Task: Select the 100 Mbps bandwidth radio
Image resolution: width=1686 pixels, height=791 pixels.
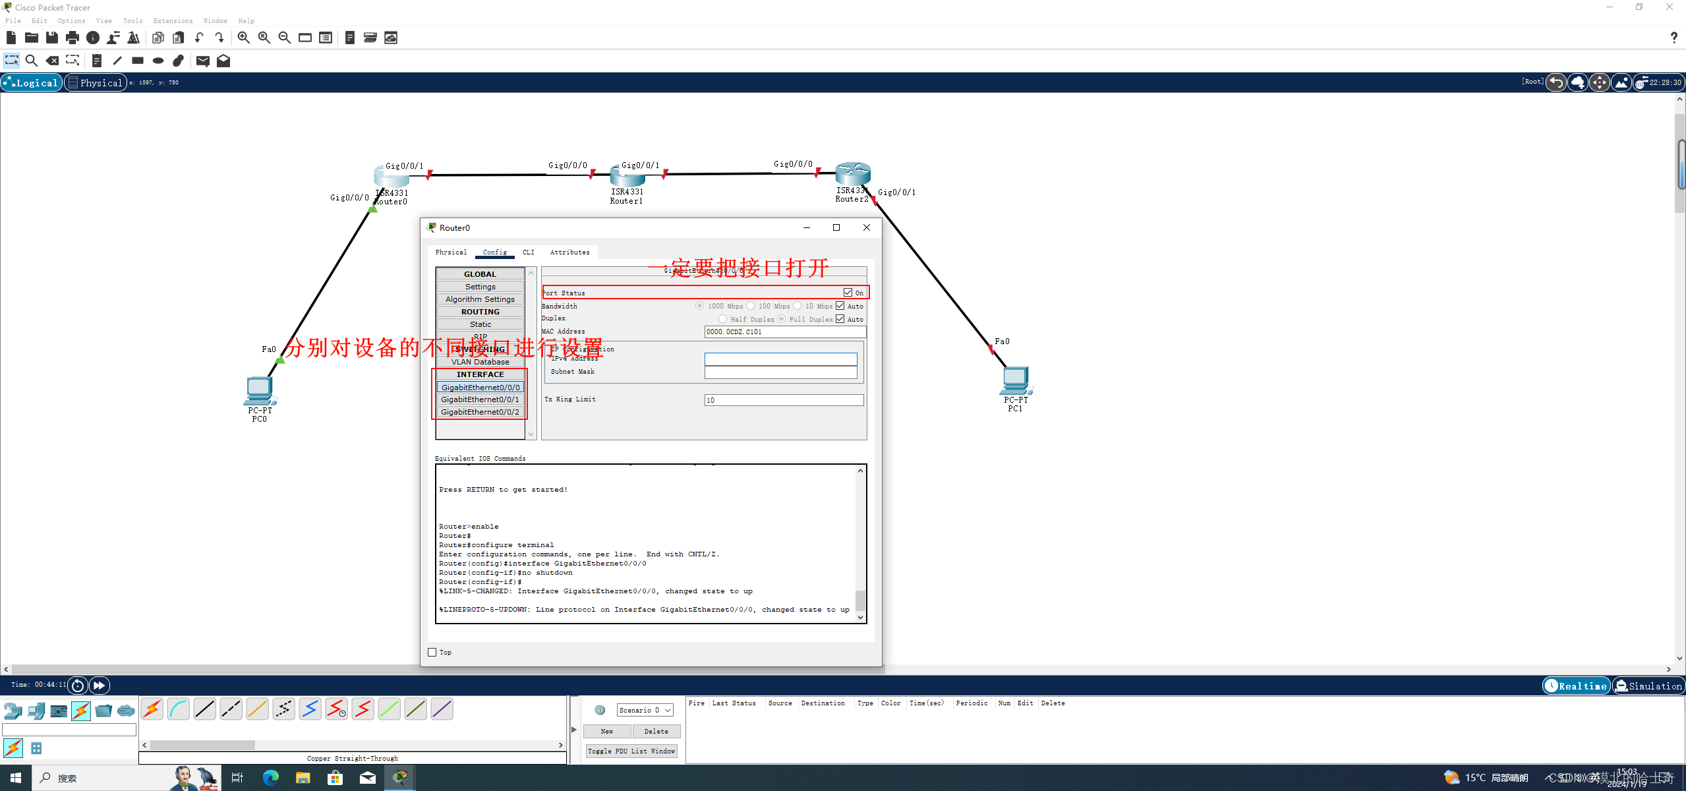Action: [x=751, y=306]
